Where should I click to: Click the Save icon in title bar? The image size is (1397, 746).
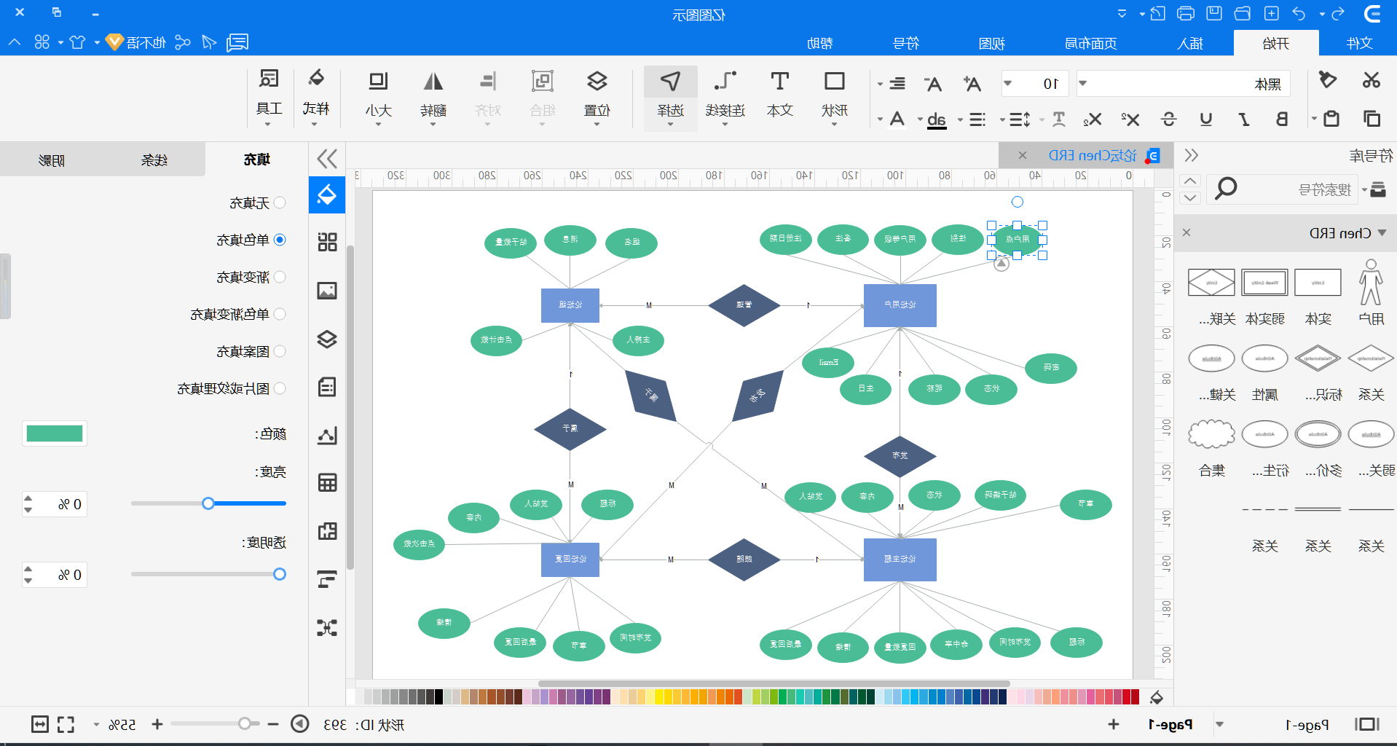[1214, 14]
